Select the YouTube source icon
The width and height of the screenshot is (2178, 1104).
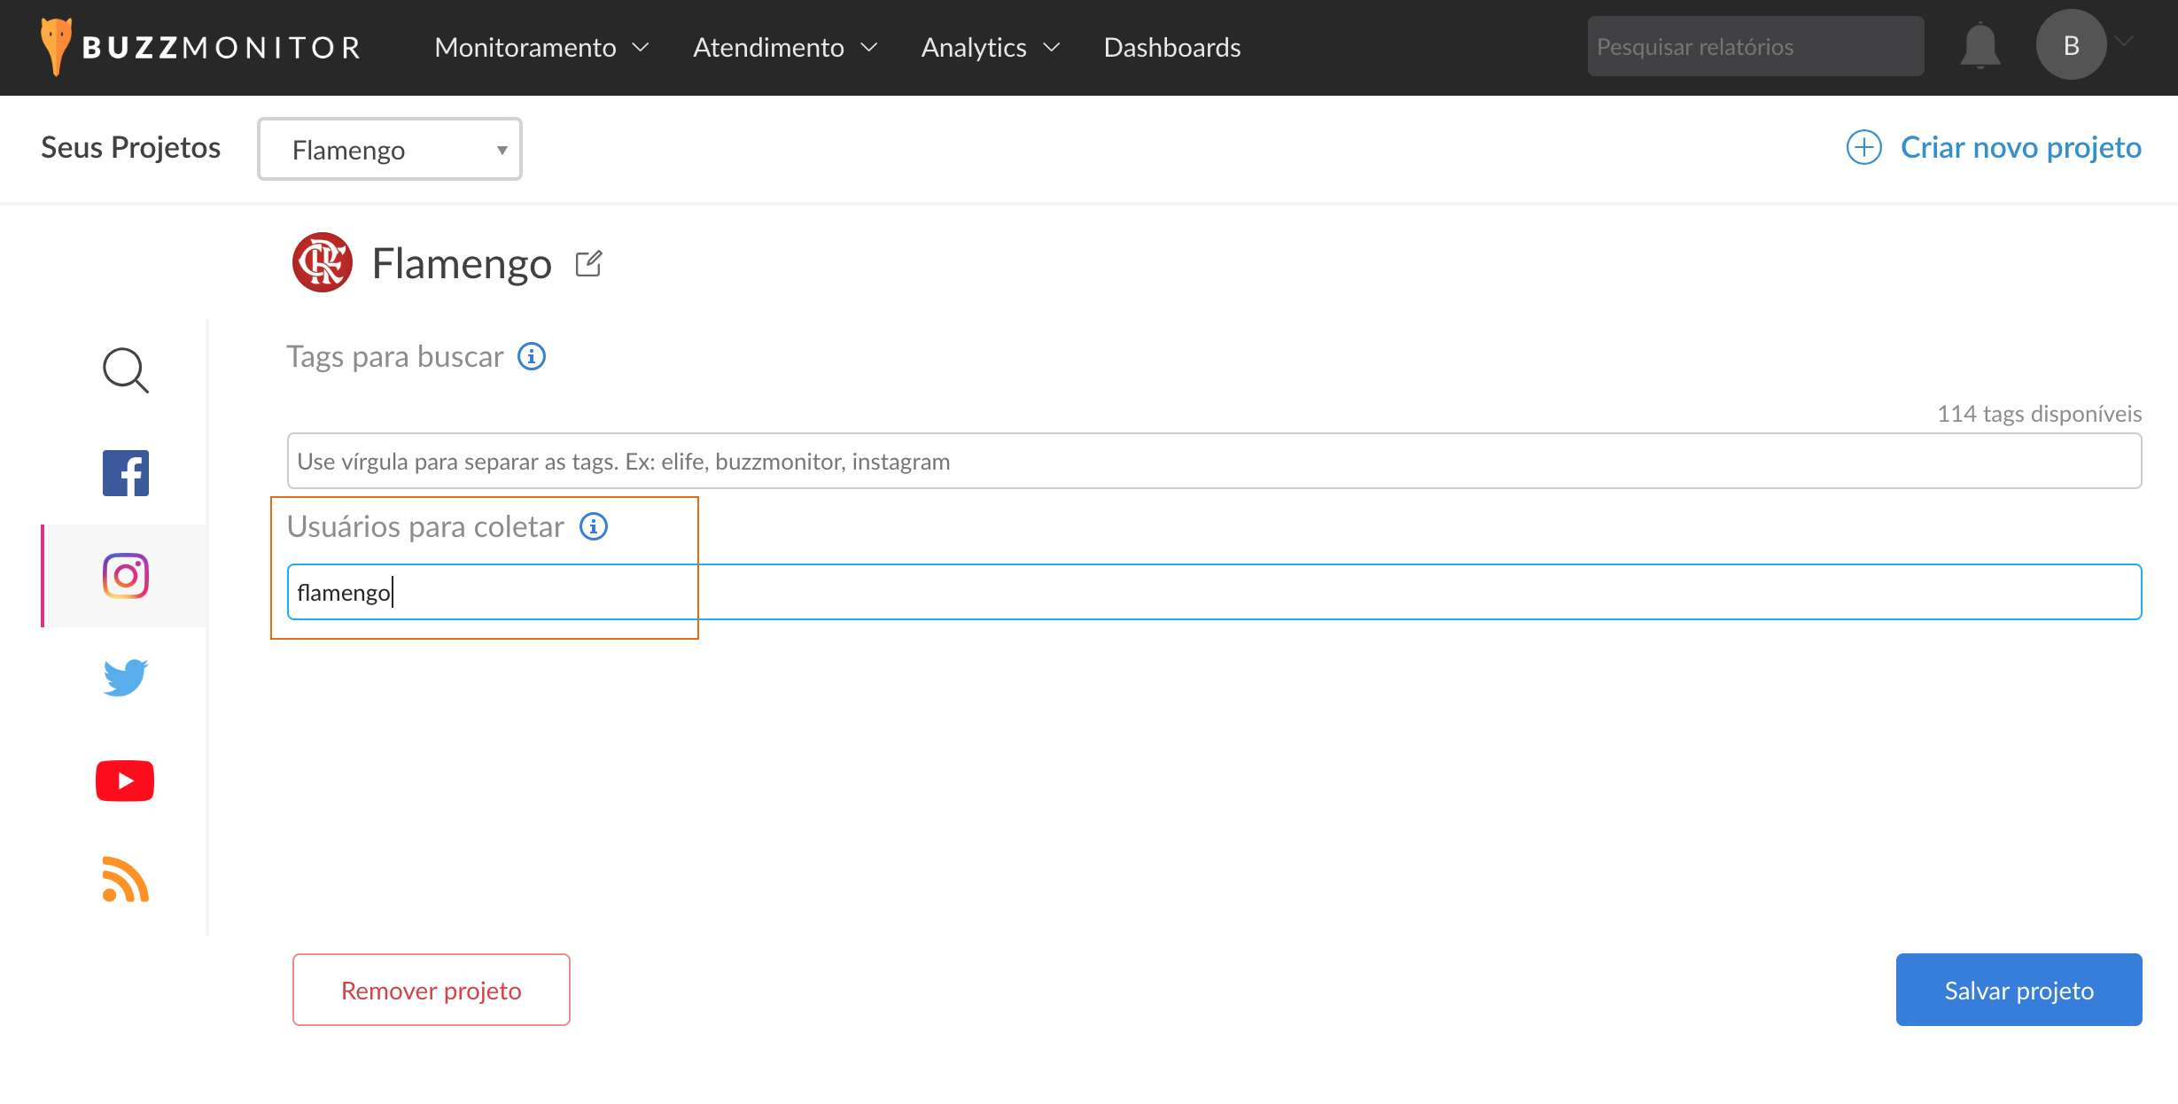(x=125, y=781)
